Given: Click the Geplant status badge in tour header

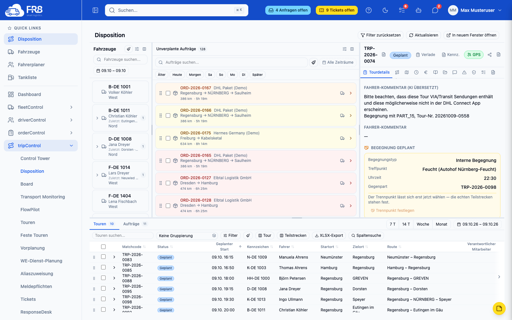Looking at the screenshot, I should (x=400, y=55).
